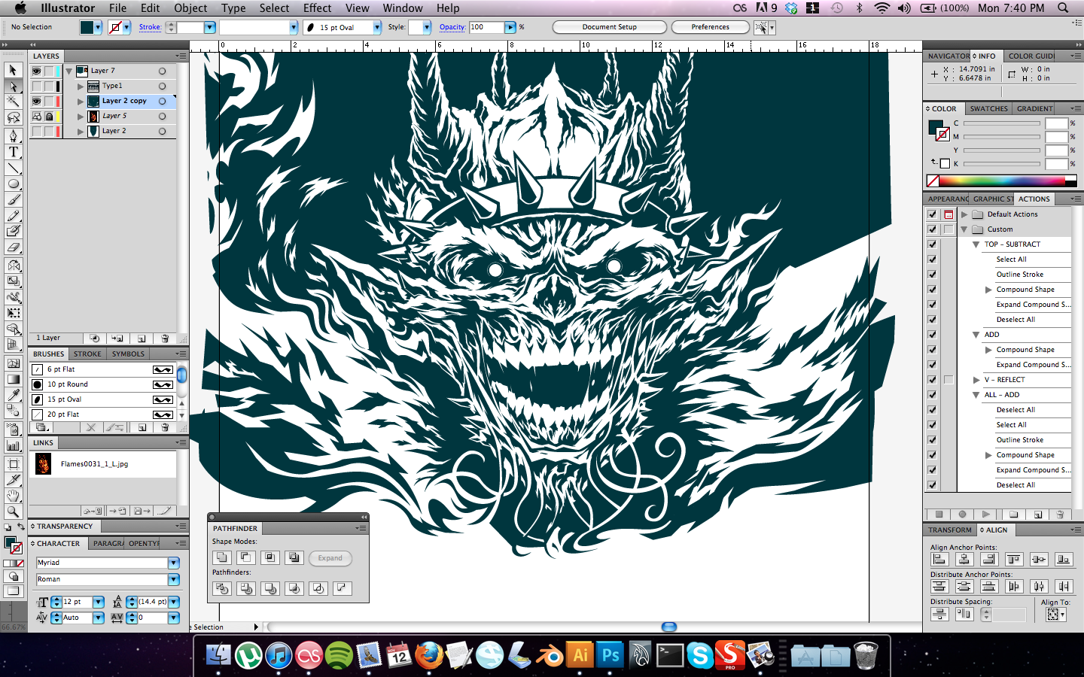This screenshot has width=1084, height=677.
Task: Expand the Default Actions folder
Action: 964,214
